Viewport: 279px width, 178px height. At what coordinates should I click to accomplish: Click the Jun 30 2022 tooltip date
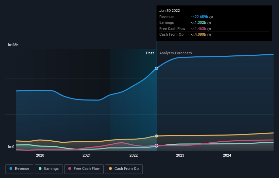click(x=170, y=11)
